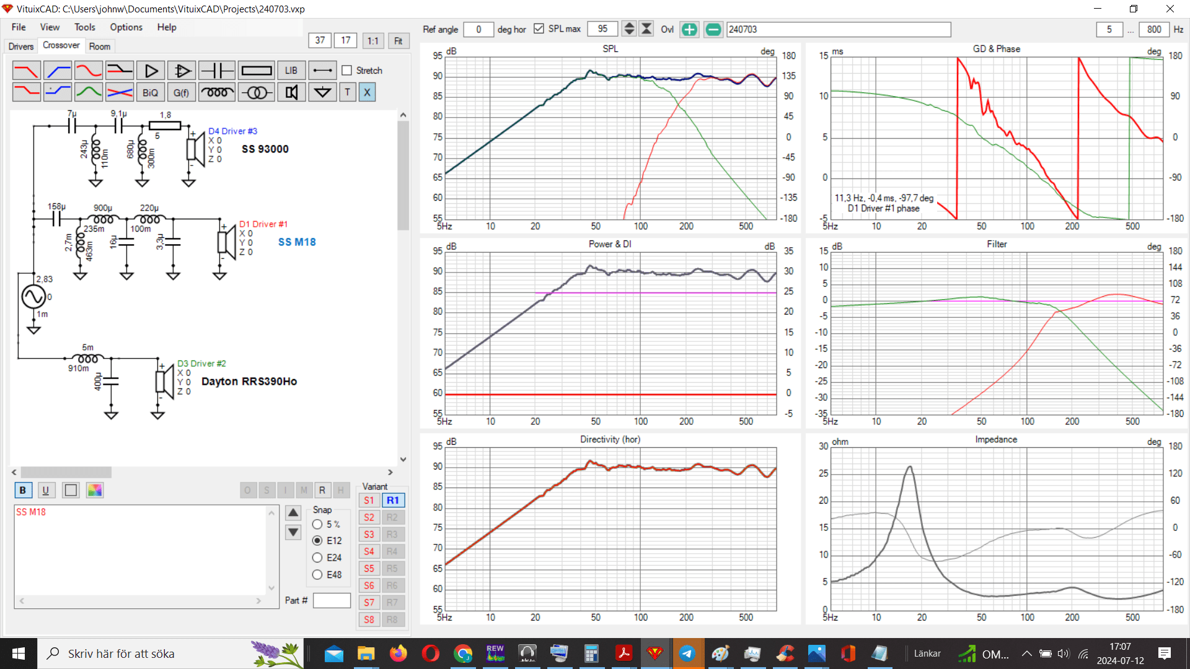Open the Options menu
Screen dimensions: 1190x669
point(126,27)
